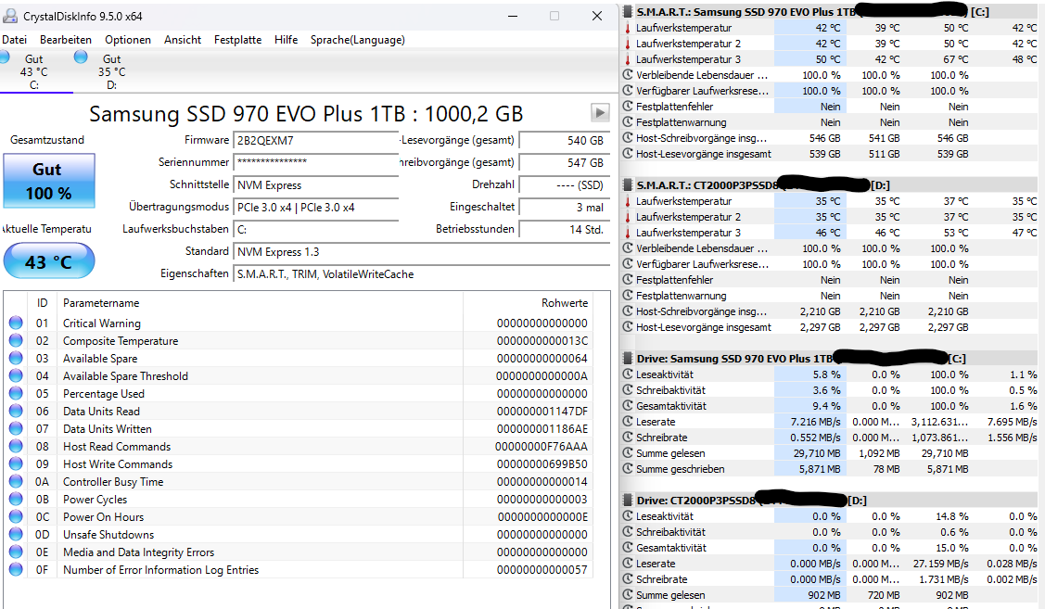
Task: Click the status icon for Media and Data Integrity Errors
Action: point(16,552)
